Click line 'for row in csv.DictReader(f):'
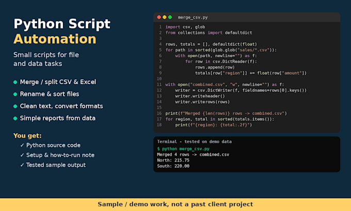 click(x=221, y=61)
